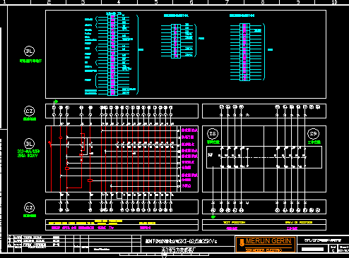Click the DL circle beside the red wiring diagram
The width and height of the screenshot is (349, 258).
(29, 144)
